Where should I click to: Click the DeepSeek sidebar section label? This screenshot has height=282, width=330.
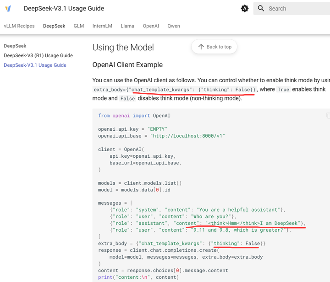(x=15, y=46)
